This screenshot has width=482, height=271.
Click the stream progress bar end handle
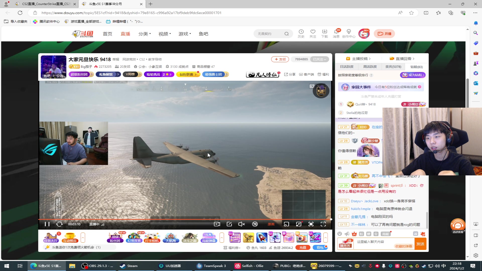[x=331, y=219]
